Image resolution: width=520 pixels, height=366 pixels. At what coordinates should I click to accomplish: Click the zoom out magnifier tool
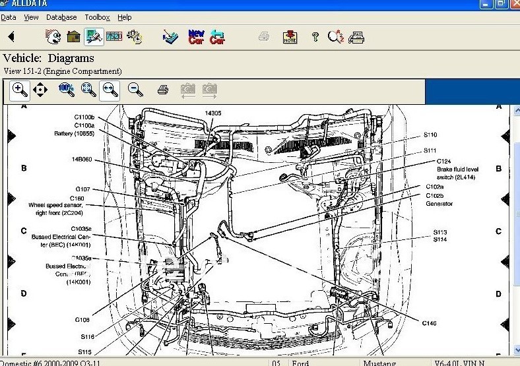(135, 90)
